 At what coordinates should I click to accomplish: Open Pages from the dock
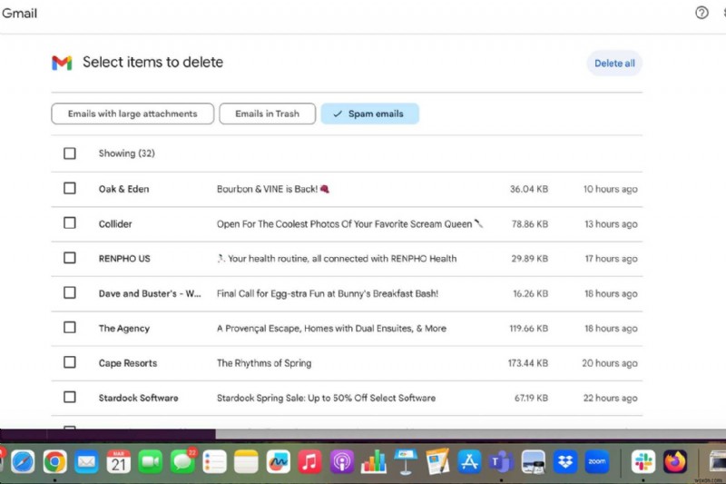[437, 462]
